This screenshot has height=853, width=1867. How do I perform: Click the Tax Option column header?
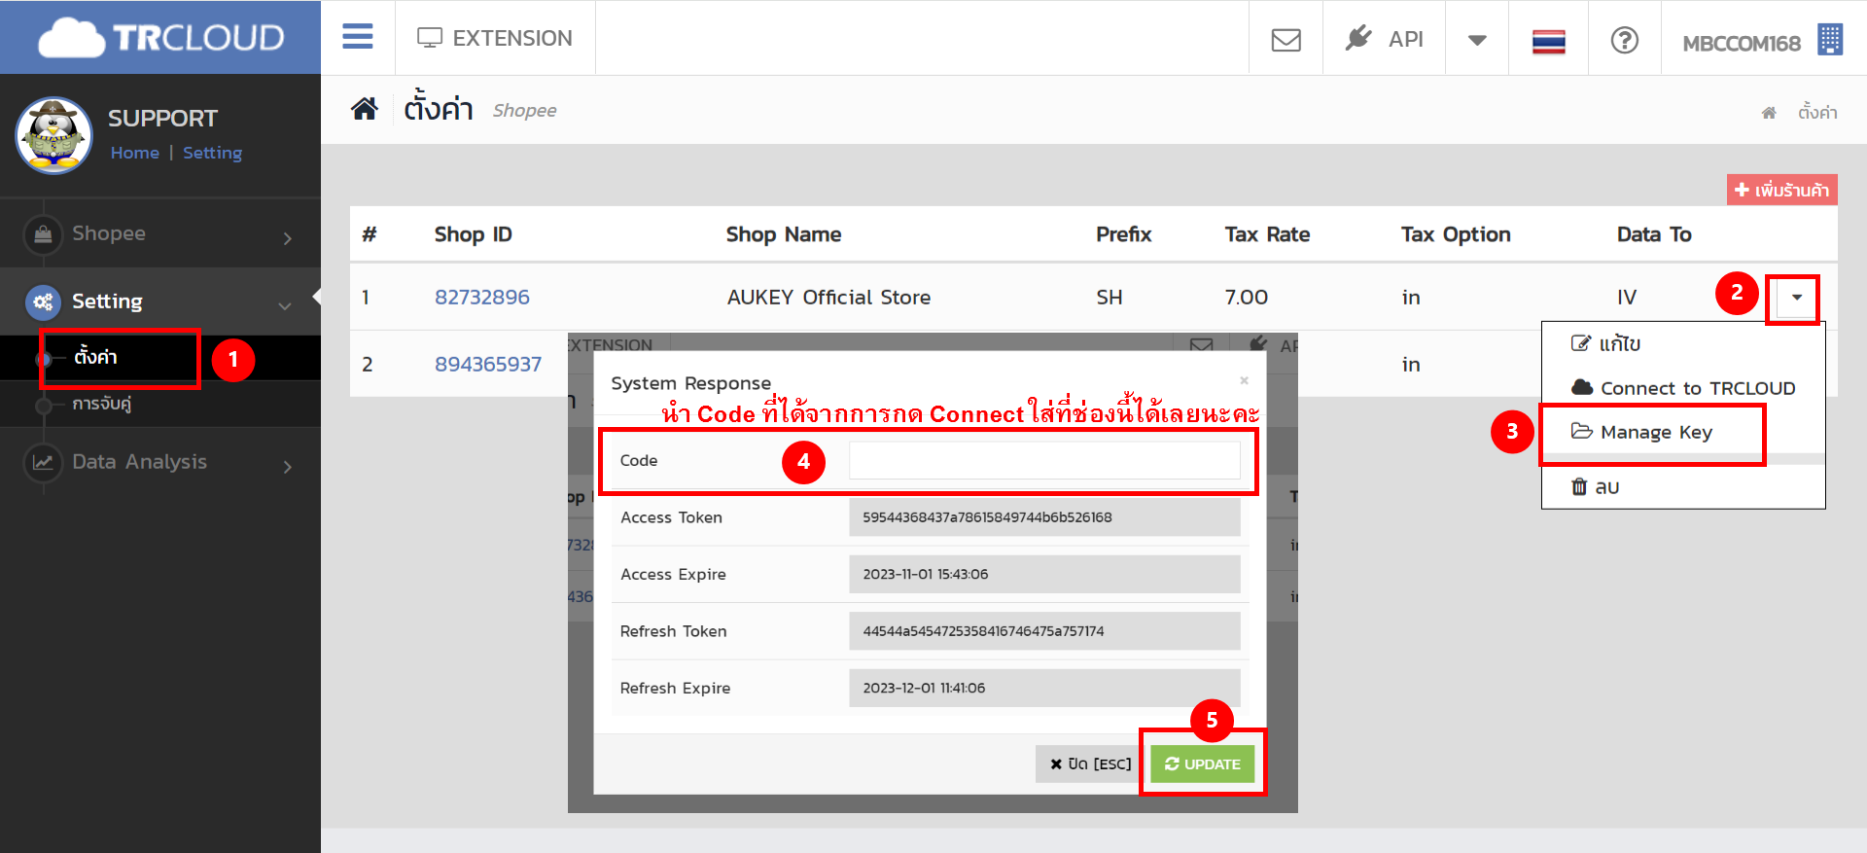pyautogui.click(x=1456, y=234)
